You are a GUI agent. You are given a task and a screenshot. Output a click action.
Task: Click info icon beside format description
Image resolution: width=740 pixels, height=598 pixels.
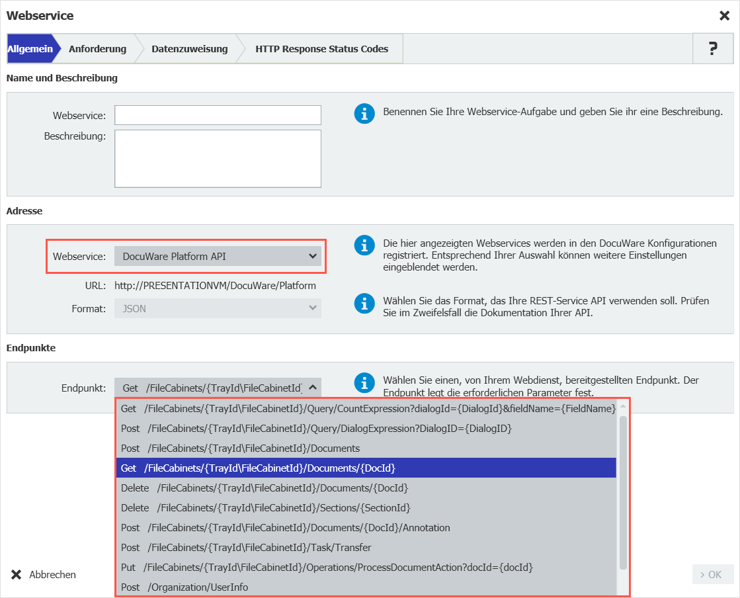(x=364, y=303)
